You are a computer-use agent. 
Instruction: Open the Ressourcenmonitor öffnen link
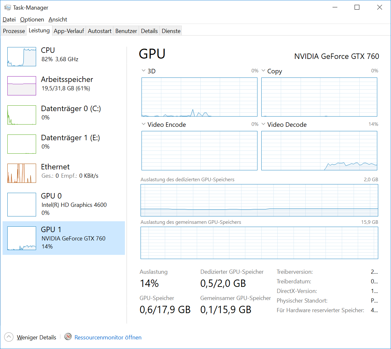[x=108, y=337]
